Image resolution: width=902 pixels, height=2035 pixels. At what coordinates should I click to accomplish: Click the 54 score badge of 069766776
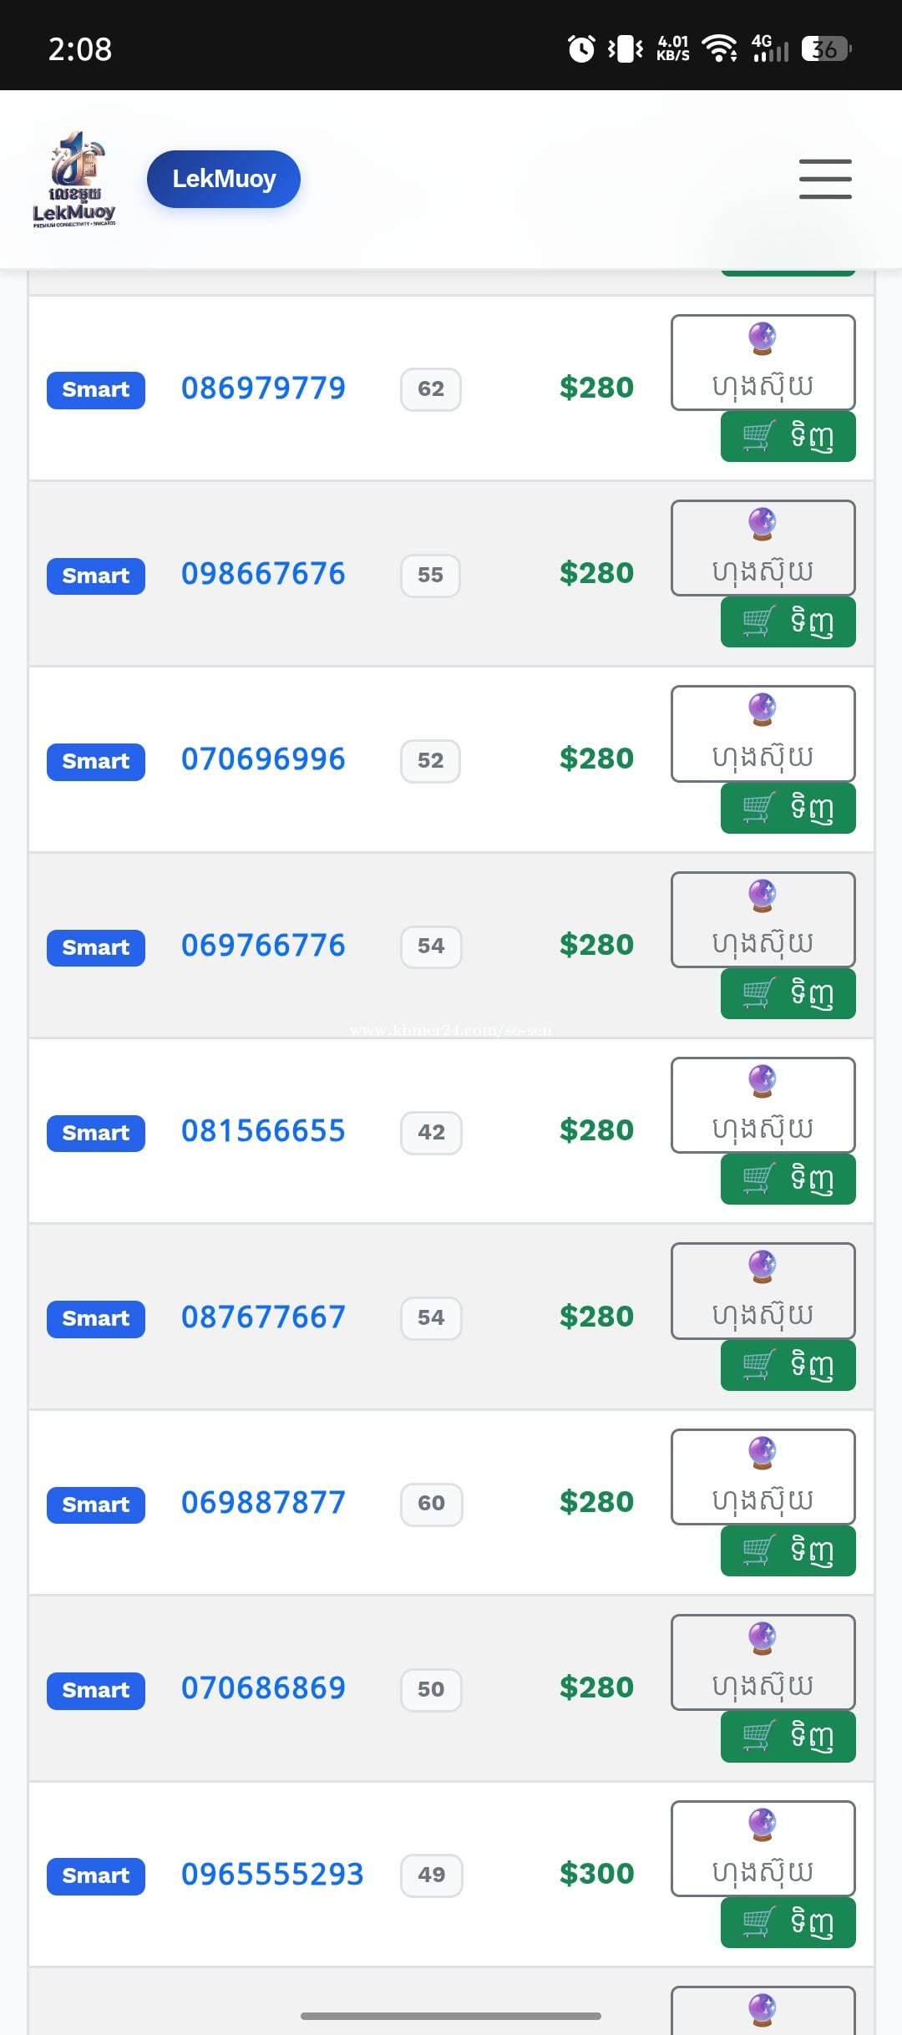click(x=431, y=946)
